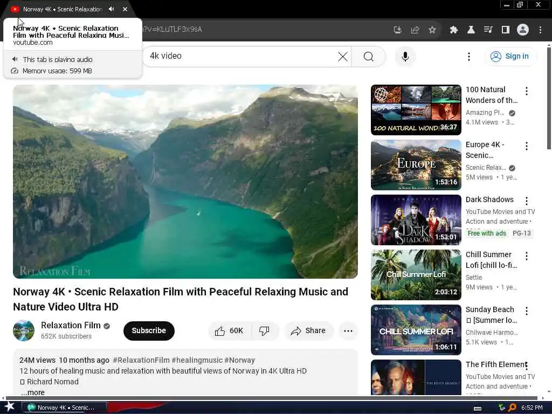552x414 pixels.
Task: Open Relaxation Film channel avatar
Action: 24,330
